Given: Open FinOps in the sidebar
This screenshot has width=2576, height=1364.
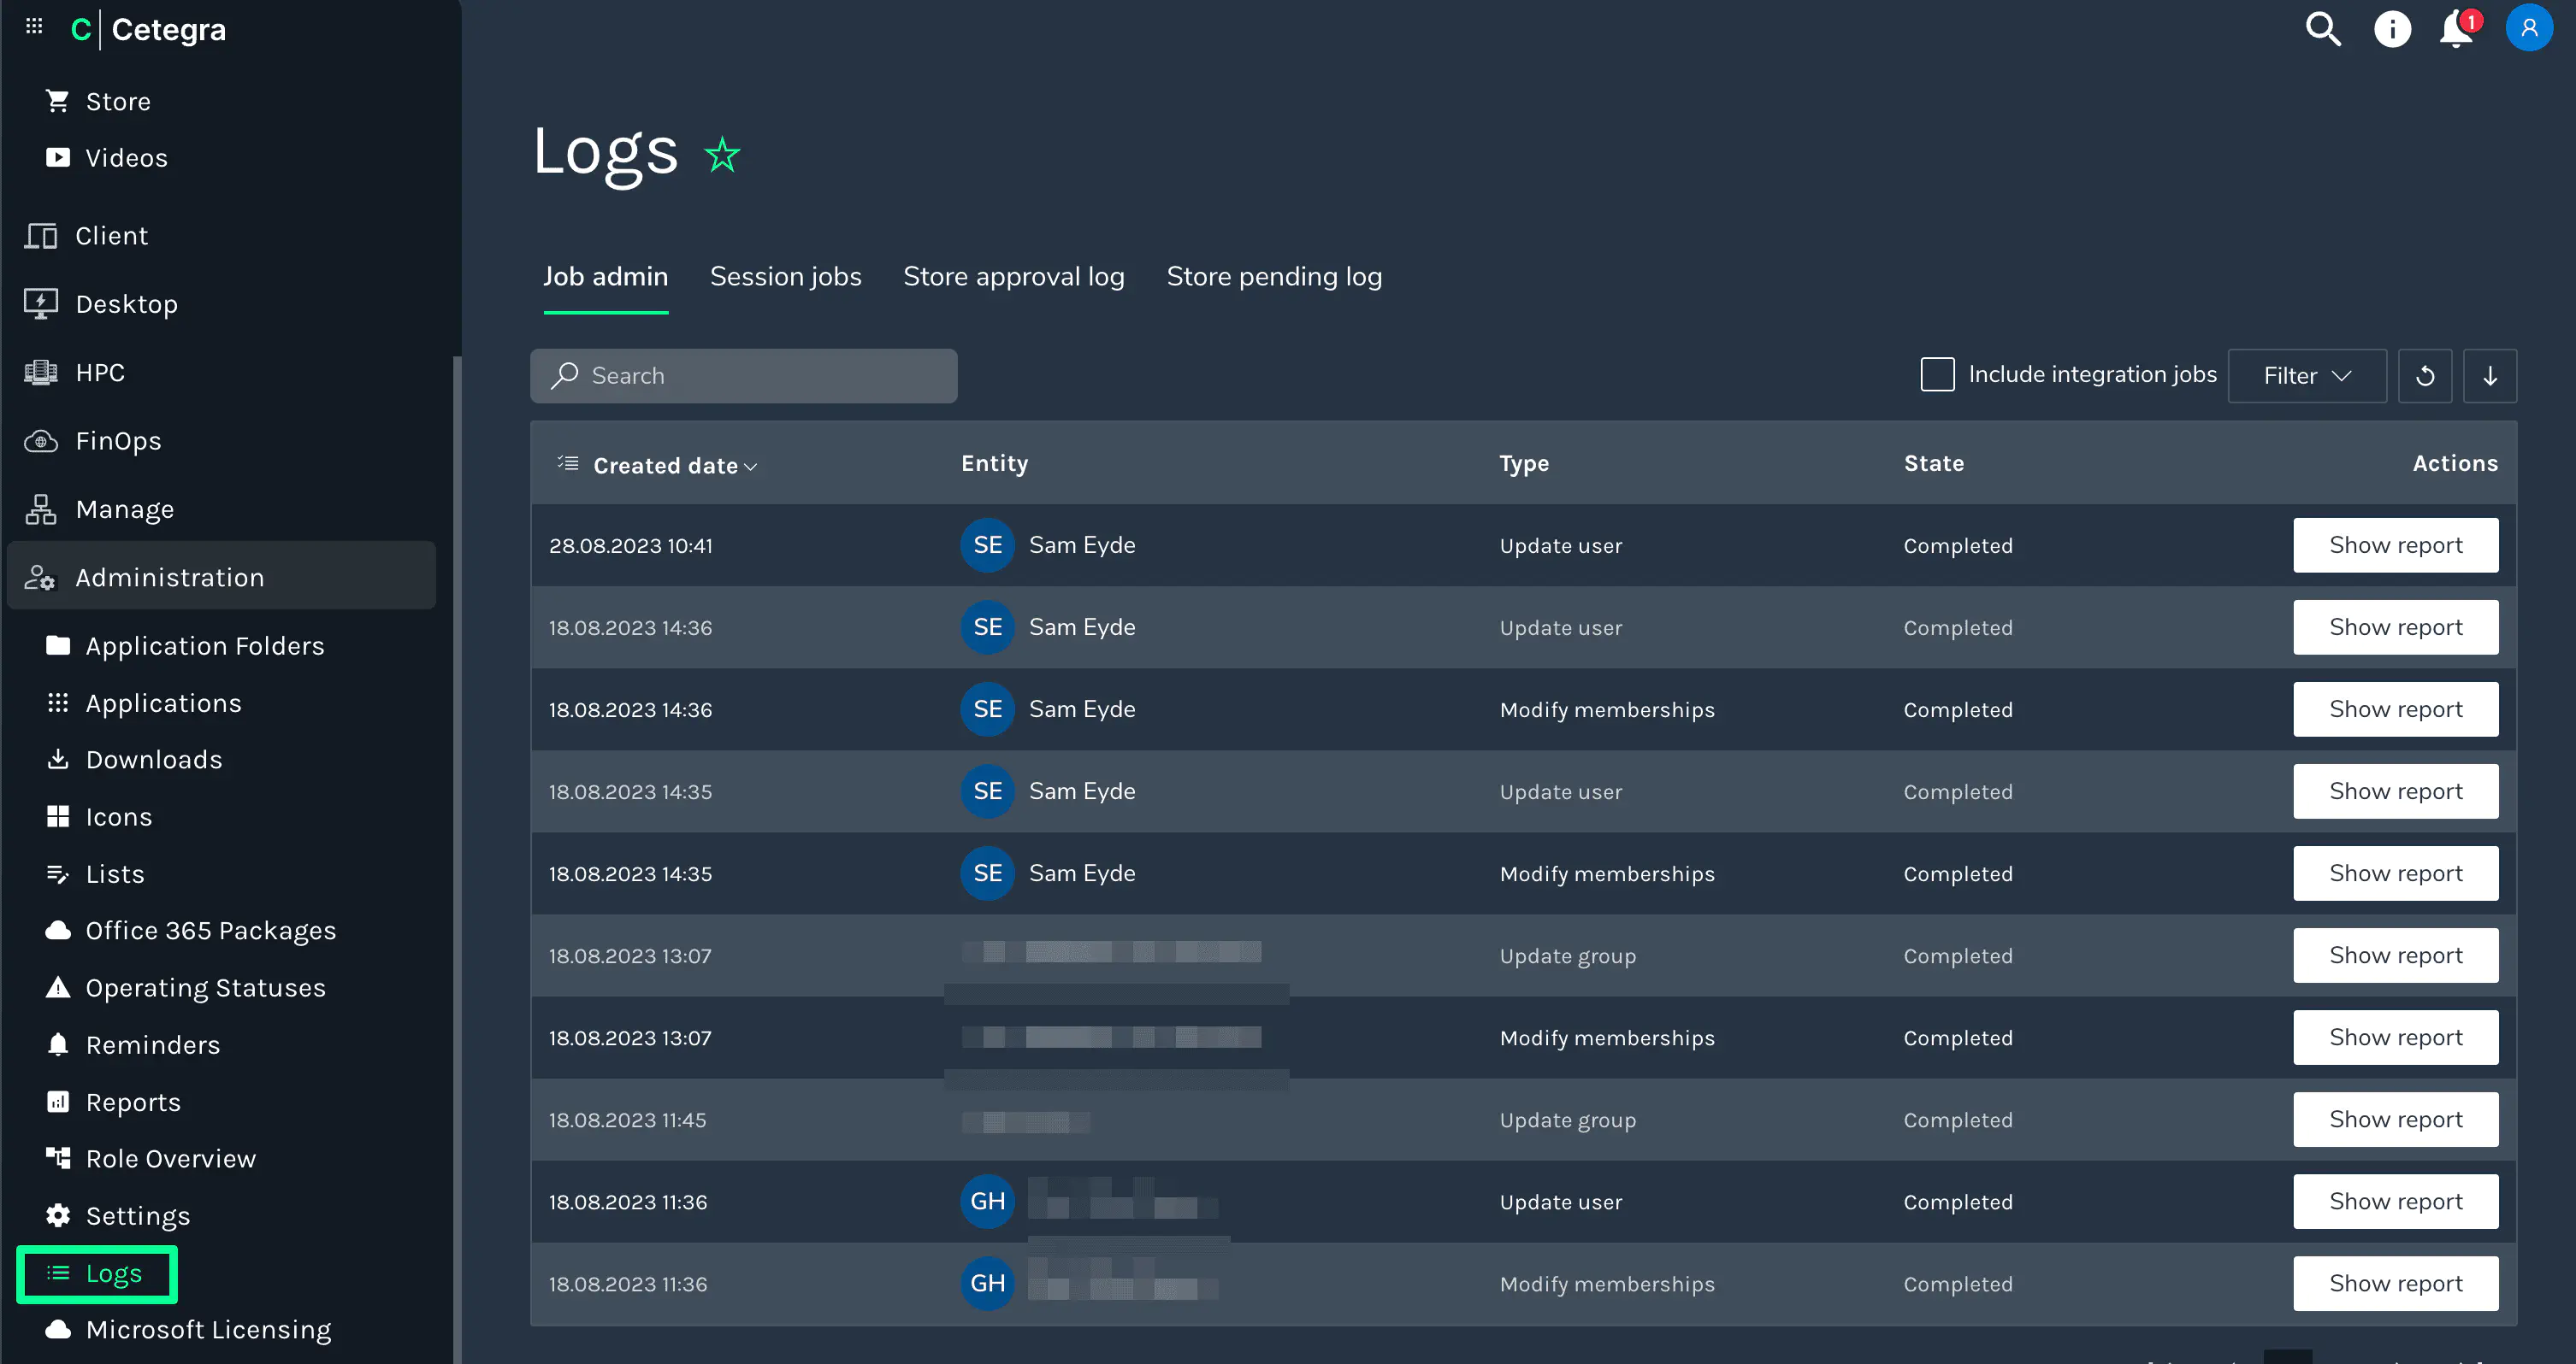Looking at the screenshot, I should click(x=118, y=441).
